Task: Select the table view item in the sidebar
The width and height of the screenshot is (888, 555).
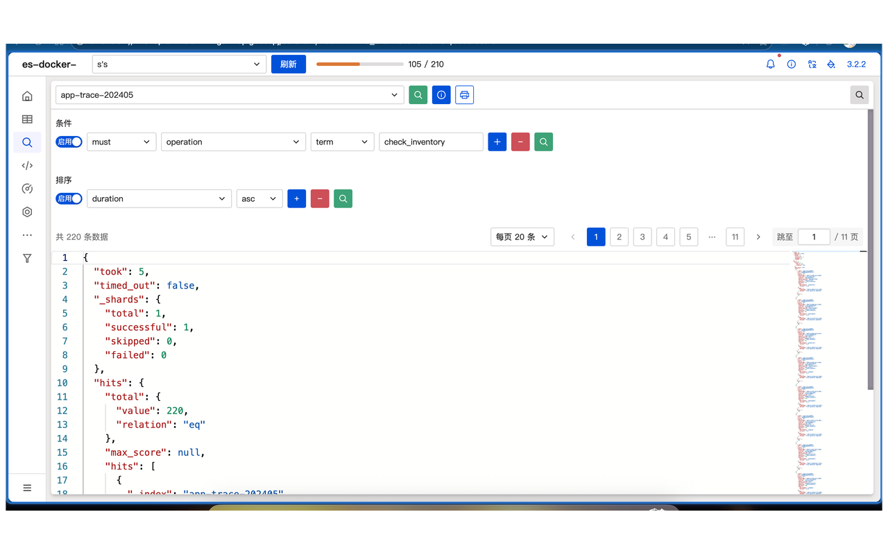Action: coord(27,119)
